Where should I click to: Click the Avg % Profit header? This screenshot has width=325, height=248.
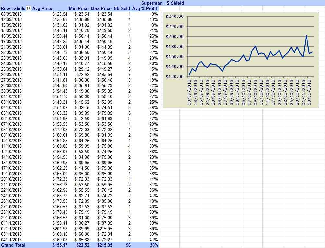[x=145, y=8]
